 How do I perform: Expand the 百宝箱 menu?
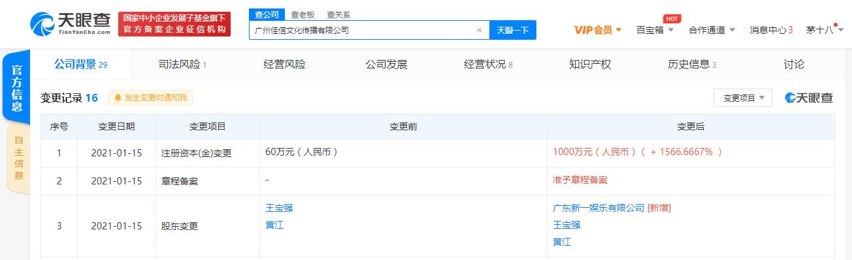(655, 30)
